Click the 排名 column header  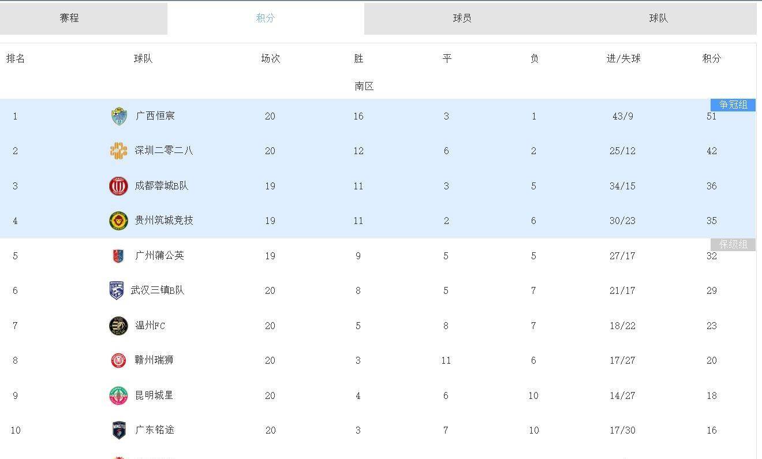16,58
